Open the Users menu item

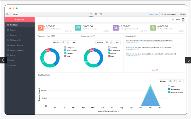[x=20, y=60]
